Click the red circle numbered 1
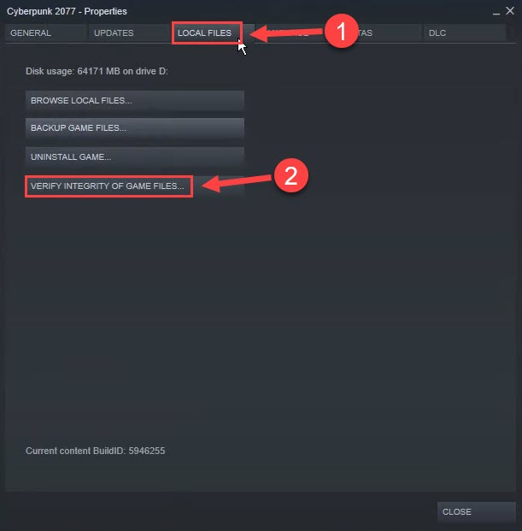Image resolution: width=522 pixels, height=531 pixels. coord(341,31)
